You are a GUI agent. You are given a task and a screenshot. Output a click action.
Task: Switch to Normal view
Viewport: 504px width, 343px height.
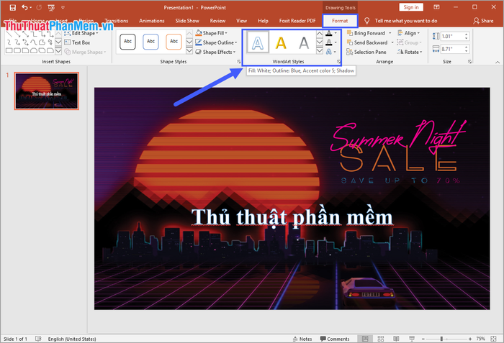pyautogui.click(x=364, y=339)
